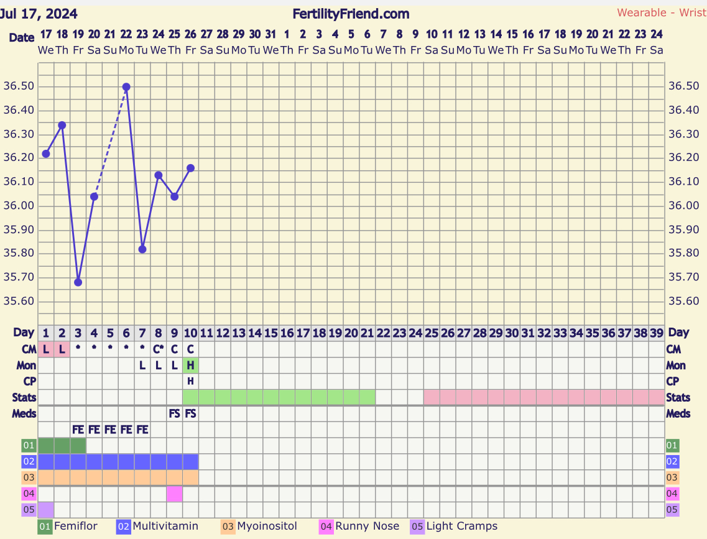Click the 36.50 temperature point on July 22
The height and width of the screenshot is (539, 707).
point(126,86)
